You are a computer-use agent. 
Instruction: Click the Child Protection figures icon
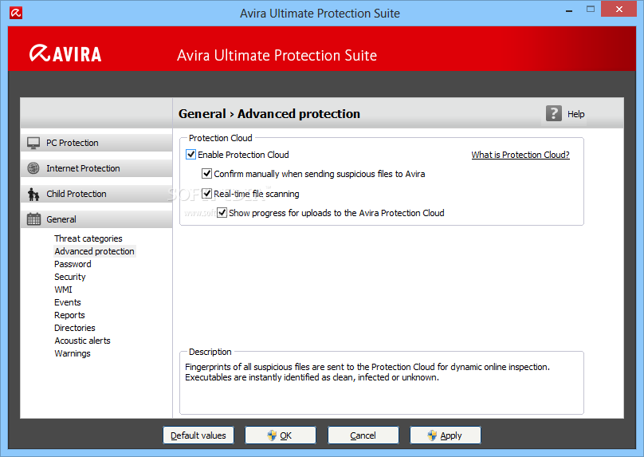pos(33,194)
